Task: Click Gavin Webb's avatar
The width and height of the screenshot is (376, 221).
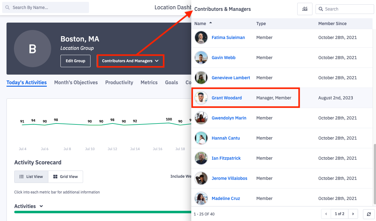Action: tap(201, 58)
